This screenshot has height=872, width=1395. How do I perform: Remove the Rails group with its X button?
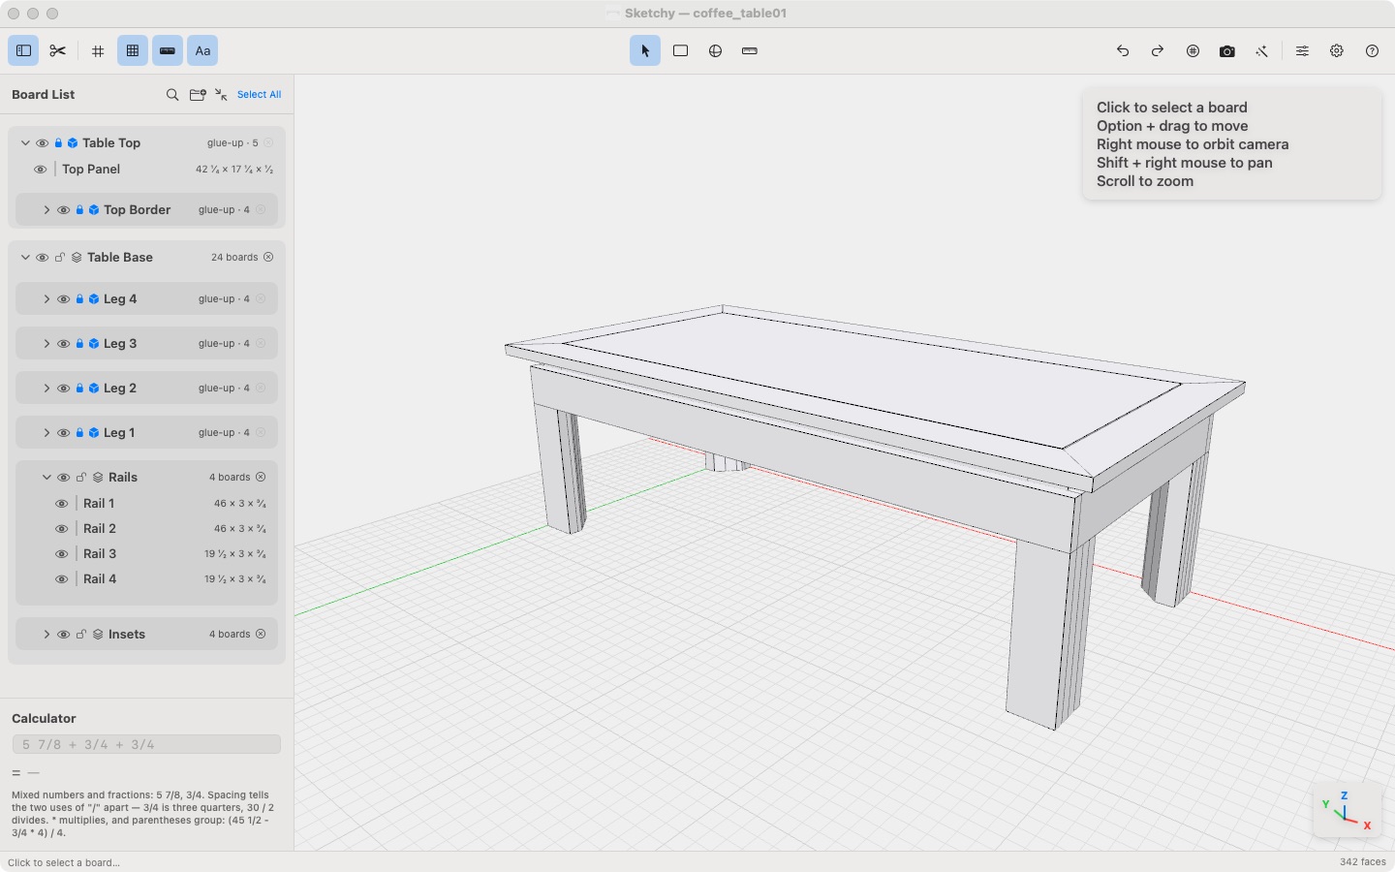coord(261,477)
